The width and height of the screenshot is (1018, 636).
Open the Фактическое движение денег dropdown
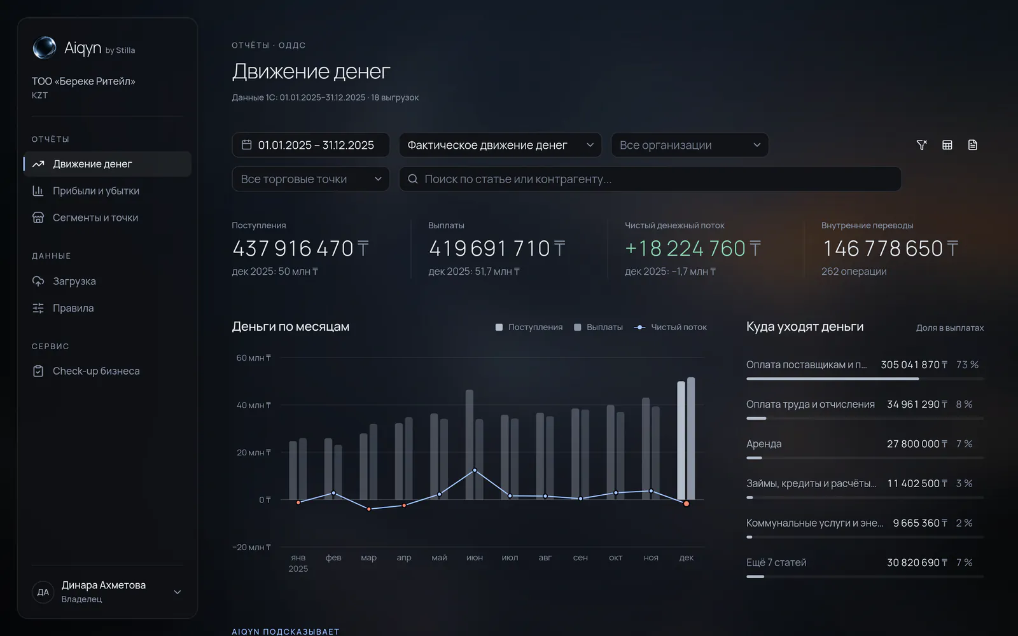click(500, 145)
